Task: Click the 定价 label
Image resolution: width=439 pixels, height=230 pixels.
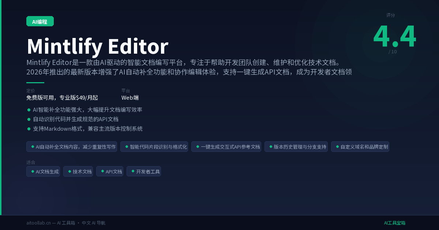Action: 31,91
